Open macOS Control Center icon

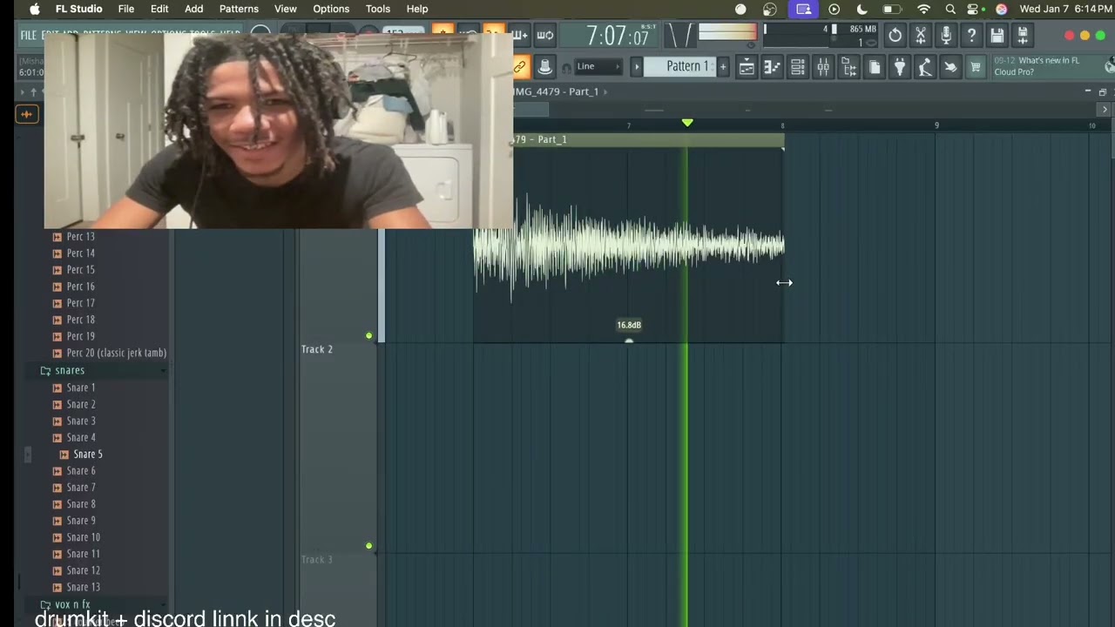[974, 9]
